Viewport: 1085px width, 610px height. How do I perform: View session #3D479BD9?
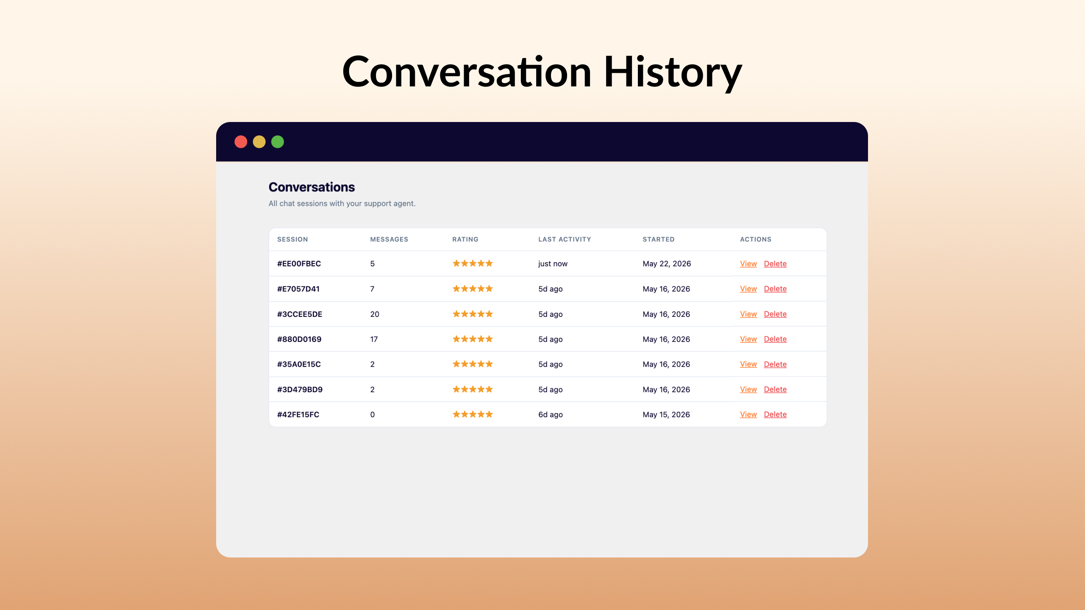pyautogui.click(x=748, y=389)
